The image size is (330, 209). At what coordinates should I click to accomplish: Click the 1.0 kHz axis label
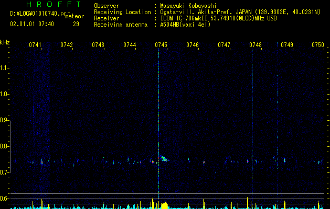pos(4,94)
